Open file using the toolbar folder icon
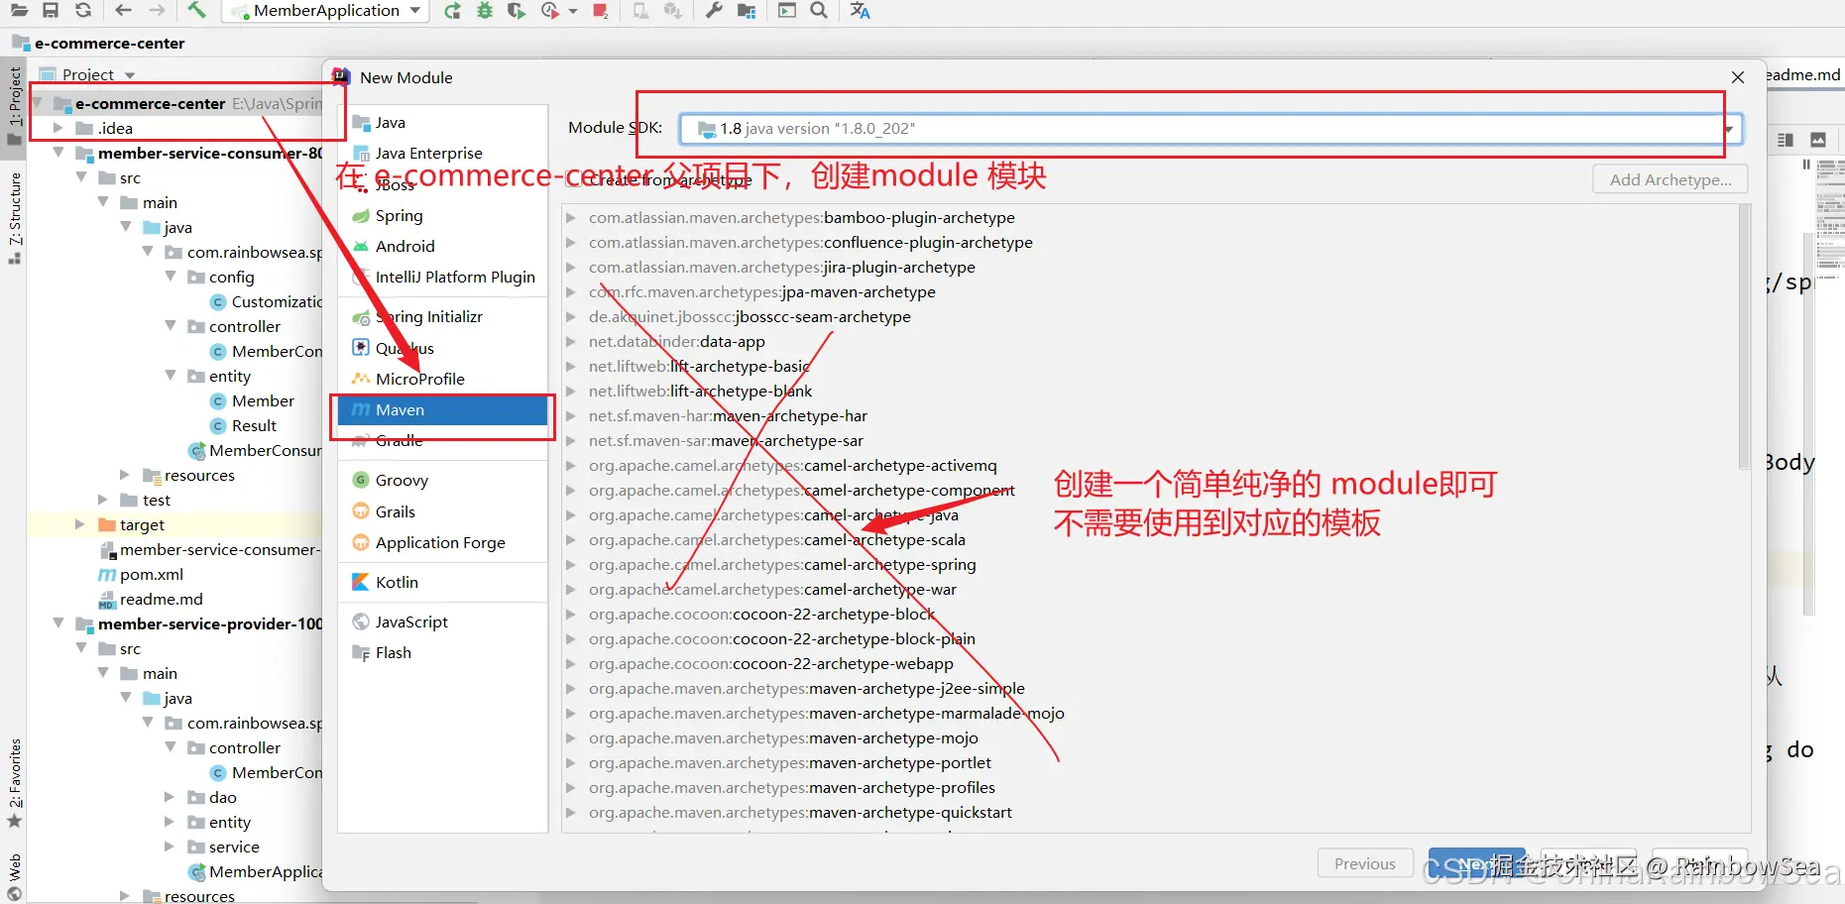The image size is (1845, 904). (19, 11)
